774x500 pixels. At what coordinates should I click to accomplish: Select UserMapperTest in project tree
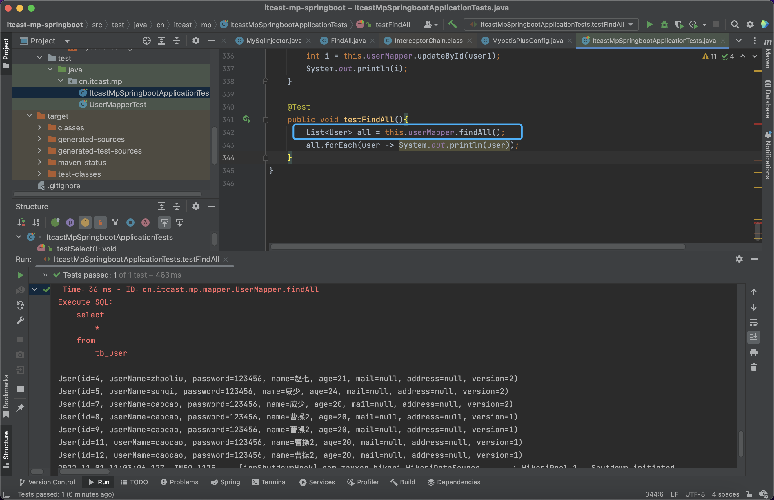pyautogui.click(x=118, y=105)
